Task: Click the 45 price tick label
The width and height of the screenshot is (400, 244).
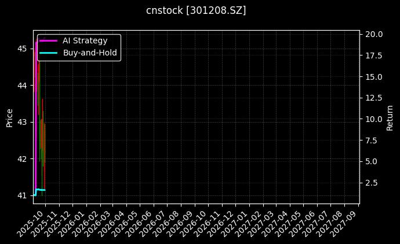Action: click(x=22, y=49)
